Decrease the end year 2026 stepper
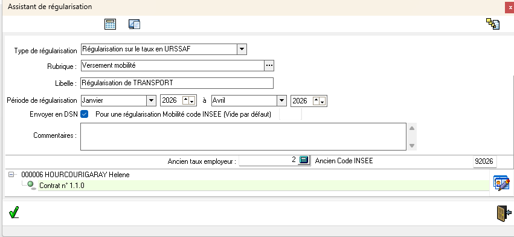 (323, 102)
